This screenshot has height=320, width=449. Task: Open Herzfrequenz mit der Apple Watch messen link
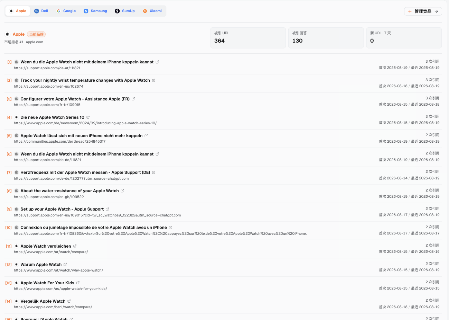coord(85,172)
